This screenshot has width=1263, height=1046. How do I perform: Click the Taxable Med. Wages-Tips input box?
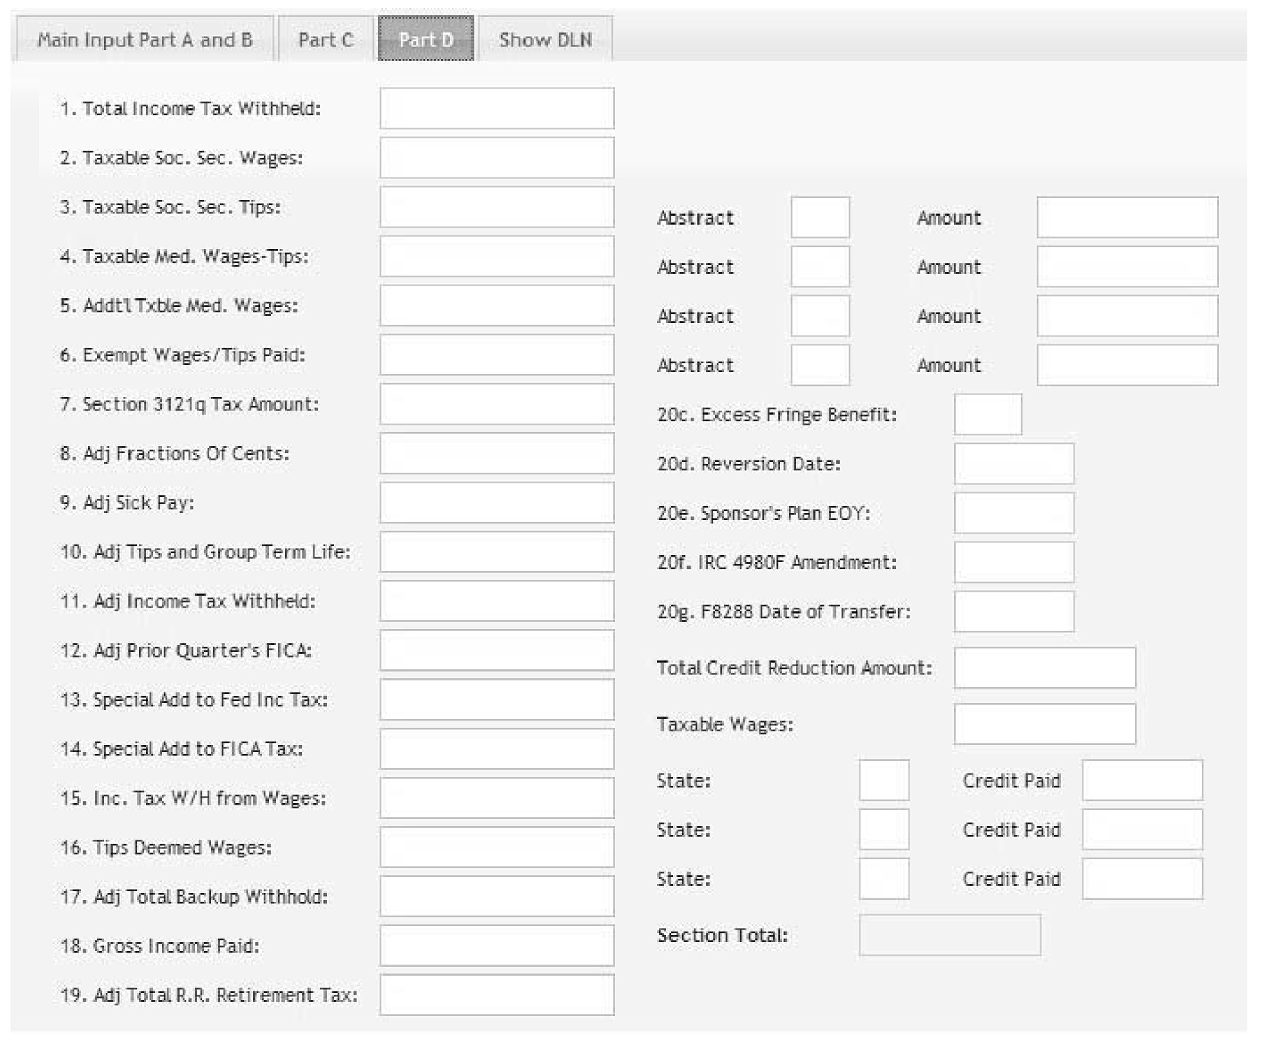[496, 256]
